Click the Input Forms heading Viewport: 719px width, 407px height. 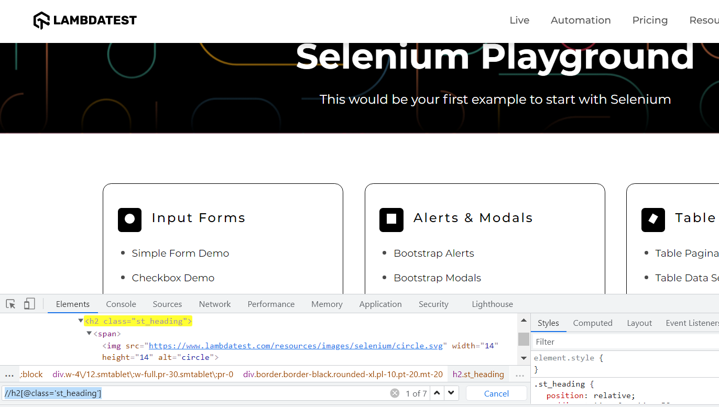click(198, 218)
